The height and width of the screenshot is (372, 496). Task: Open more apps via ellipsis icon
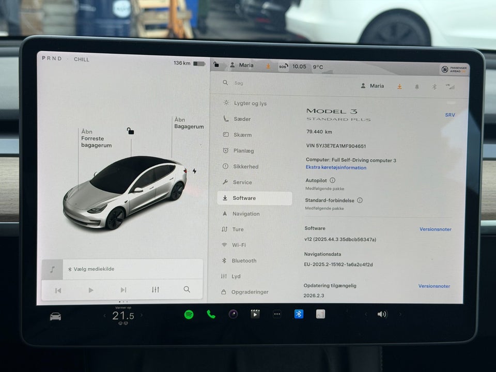[x=277, y=314]
